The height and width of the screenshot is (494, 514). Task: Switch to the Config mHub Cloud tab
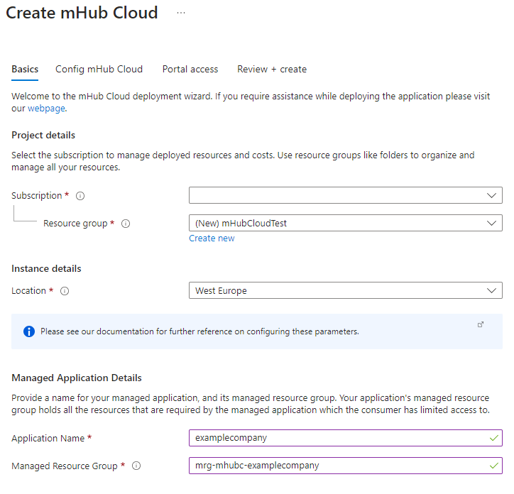pos(99,69)
